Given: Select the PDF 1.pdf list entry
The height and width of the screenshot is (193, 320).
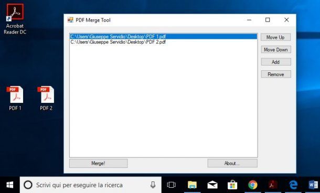Looking at the screenshot, I should tap(164, 37).
